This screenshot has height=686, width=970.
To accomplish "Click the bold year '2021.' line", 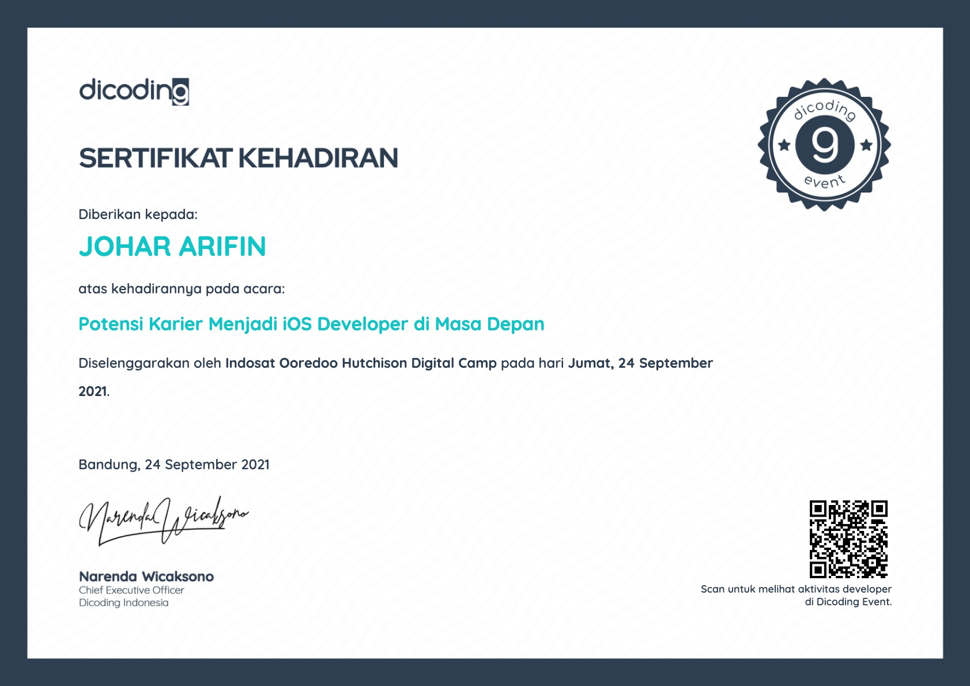I will click(x=94, y=391).
